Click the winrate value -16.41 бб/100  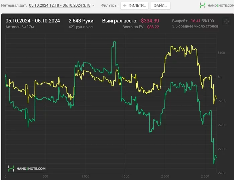coord(202,21)
